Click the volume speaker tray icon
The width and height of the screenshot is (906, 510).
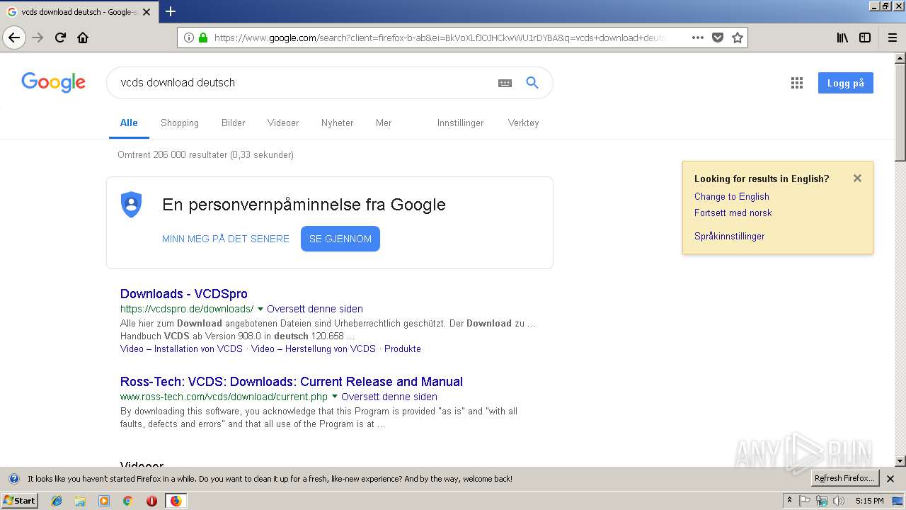coord(839,501)
